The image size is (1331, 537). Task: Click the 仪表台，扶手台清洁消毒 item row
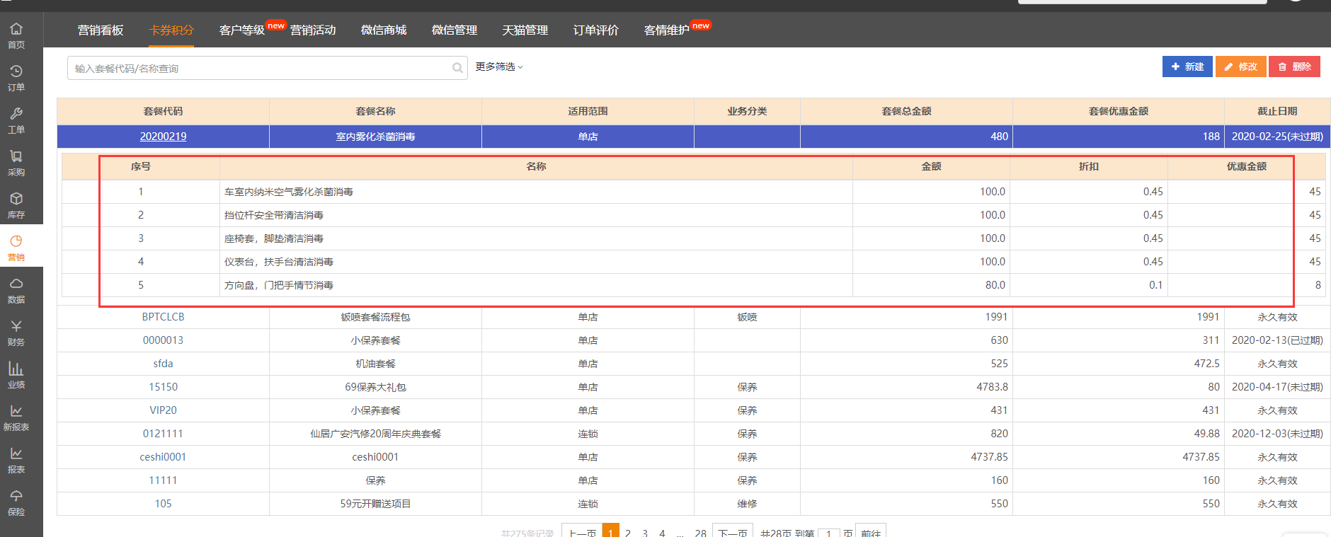(694, 262)
